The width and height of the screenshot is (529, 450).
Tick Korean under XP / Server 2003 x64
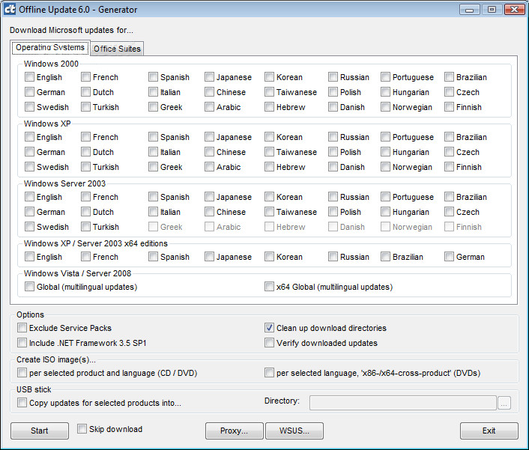click(269, 257)
